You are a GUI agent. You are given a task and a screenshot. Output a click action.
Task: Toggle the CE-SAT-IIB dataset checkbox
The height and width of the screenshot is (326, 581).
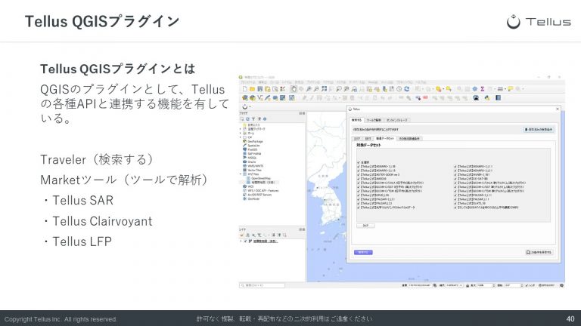(455, 179)
